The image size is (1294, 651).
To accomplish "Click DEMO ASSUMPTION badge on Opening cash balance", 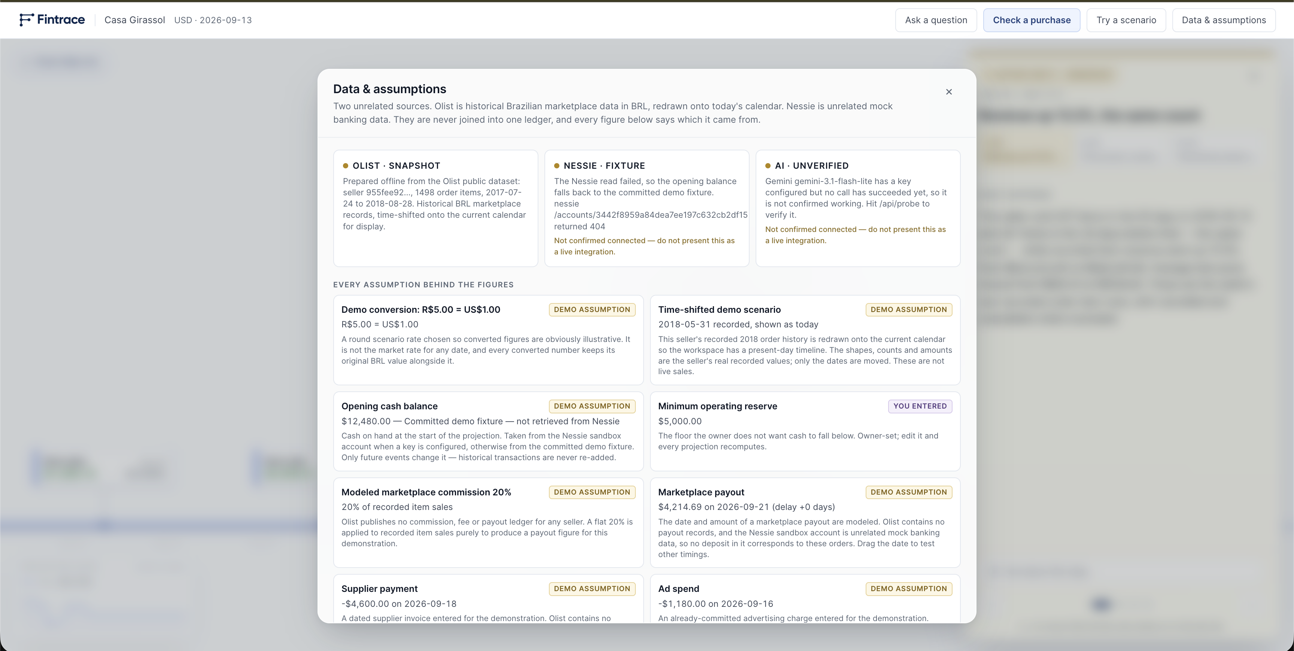I will click(x=592, y=406).
